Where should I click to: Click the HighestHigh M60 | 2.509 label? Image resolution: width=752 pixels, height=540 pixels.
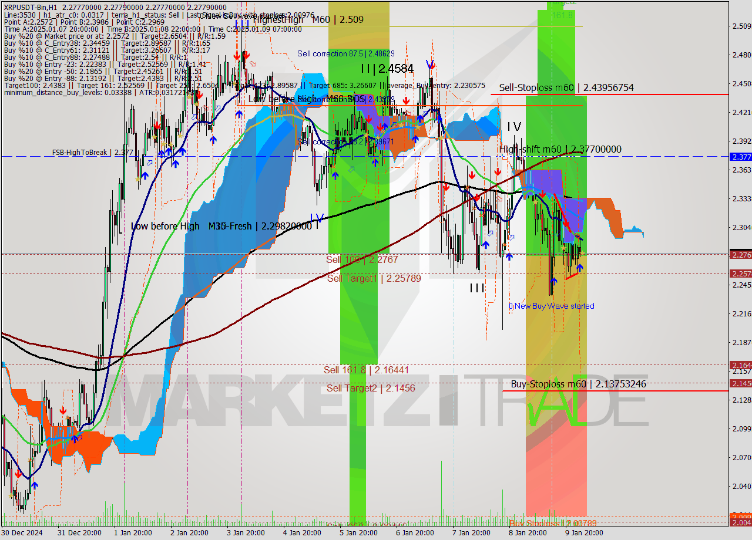tap(308, 19)
